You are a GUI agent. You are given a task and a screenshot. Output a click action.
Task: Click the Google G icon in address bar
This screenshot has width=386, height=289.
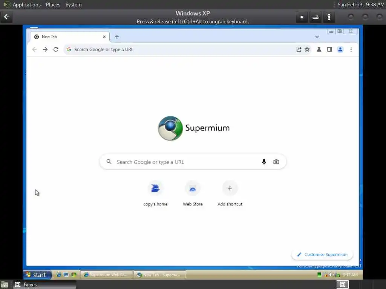click(69, 49)
